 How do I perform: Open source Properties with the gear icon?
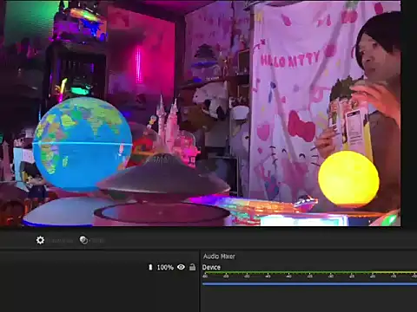pyautogui.click(x=40, y=240)
